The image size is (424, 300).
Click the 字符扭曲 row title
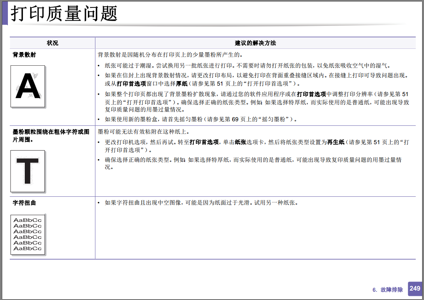pos(24,203)
